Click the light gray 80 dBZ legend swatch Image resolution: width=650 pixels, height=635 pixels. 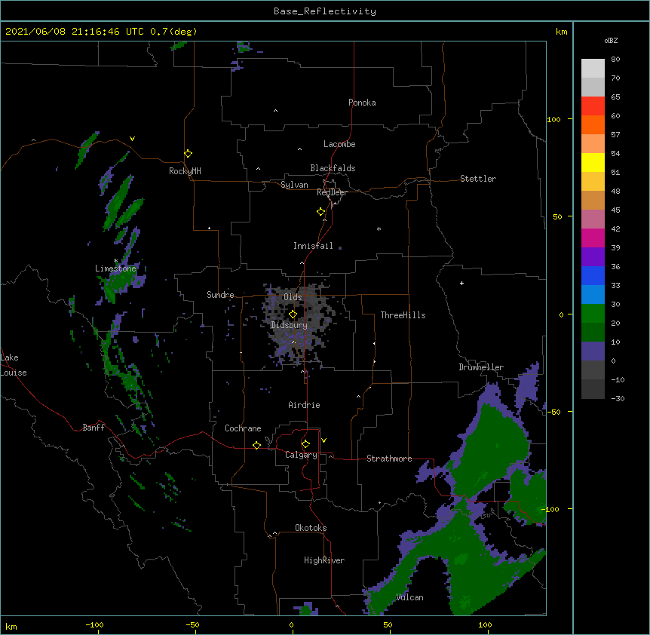(x=593, y=69)
